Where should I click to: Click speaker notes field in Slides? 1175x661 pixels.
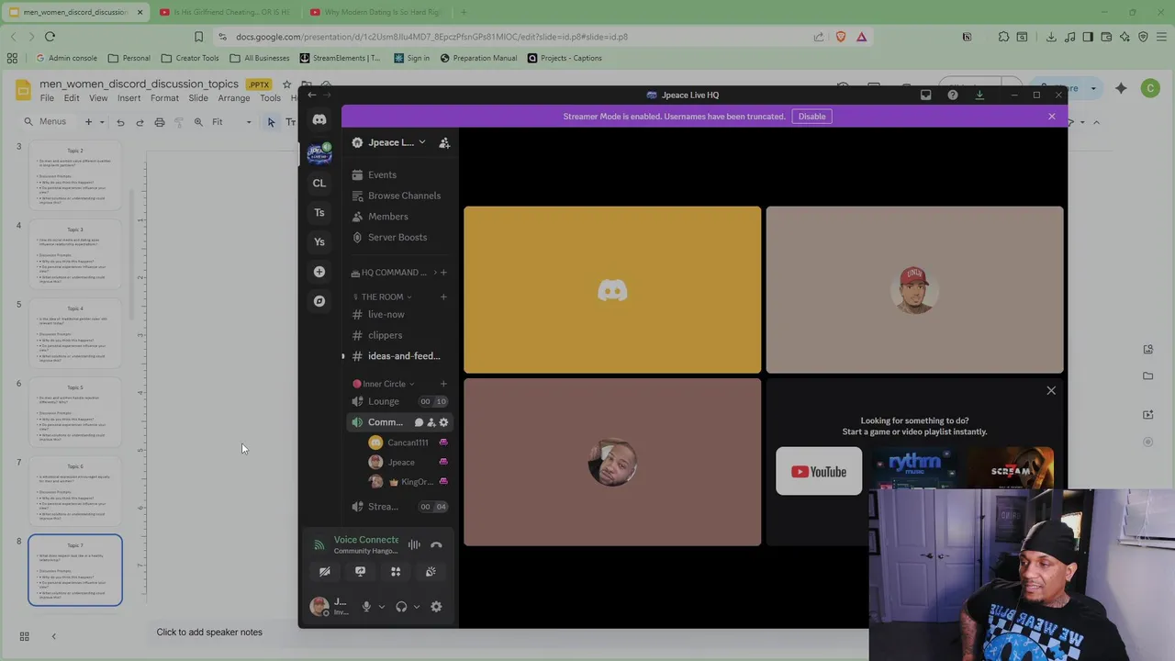pos(209,632)
